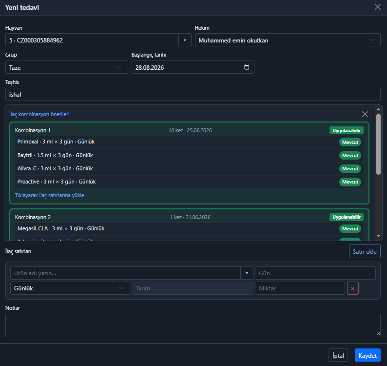Click the Hayvan field showing CZ000305884962
This screenshot has height=366, width=387.
click(92, 40)
